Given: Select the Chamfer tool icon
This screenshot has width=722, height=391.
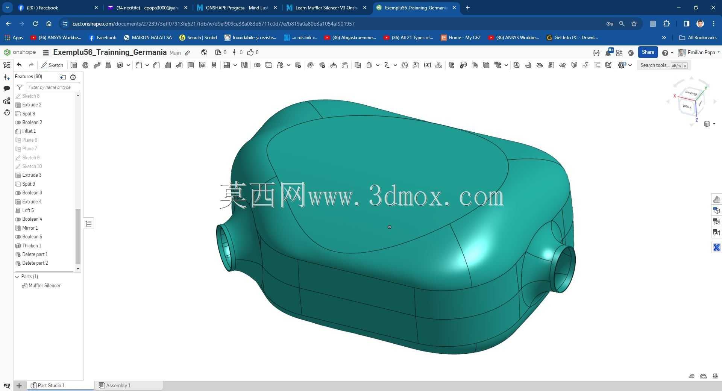Looking at the screenshot, I should tap(156, 65).
